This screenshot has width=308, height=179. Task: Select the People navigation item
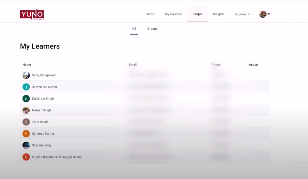(197, 14)
